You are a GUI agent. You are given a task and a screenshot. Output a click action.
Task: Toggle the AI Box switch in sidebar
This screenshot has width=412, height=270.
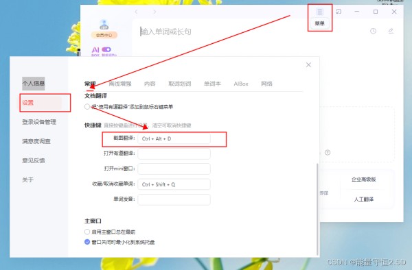(x=106, y=49)
